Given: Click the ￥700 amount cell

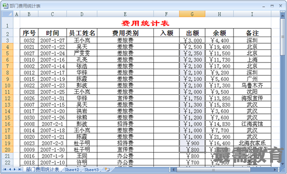Looking at the screenshot, I should coord(192,162).
